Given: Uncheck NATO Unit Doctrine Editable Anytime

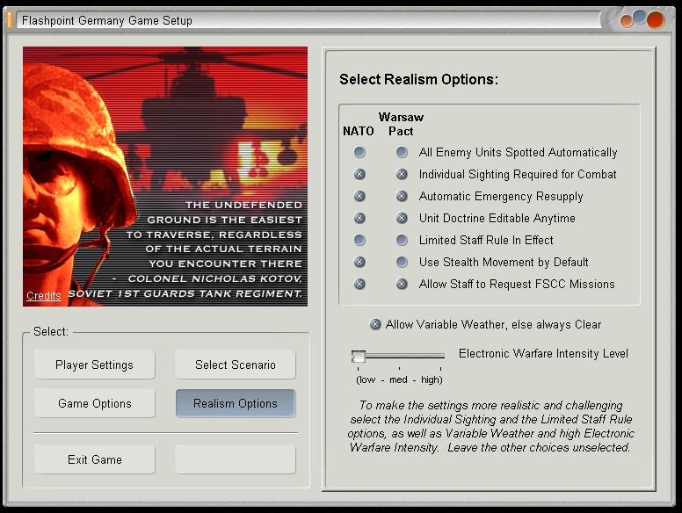Looking at the screenshot, I should point(359,218).
